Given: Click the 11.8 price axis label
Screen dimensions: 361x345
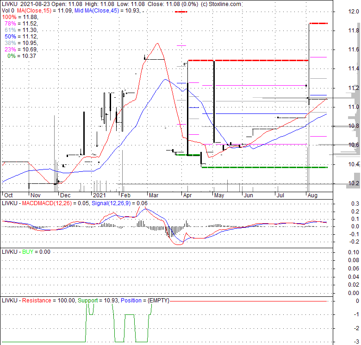Looking at the screenshot, I should pos(354,31).
